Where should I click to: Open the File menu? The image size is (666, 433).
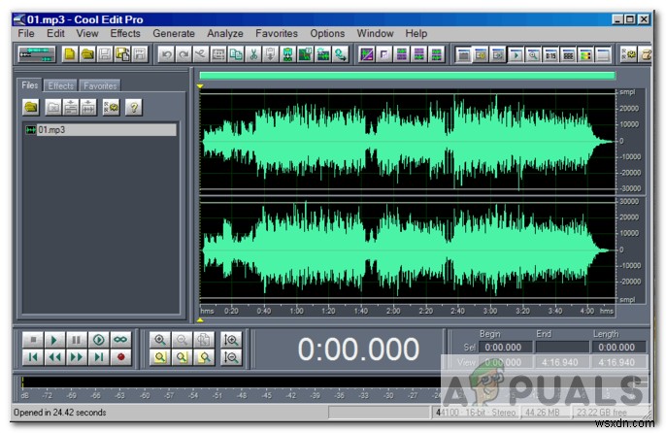click(x=26, y=33)
